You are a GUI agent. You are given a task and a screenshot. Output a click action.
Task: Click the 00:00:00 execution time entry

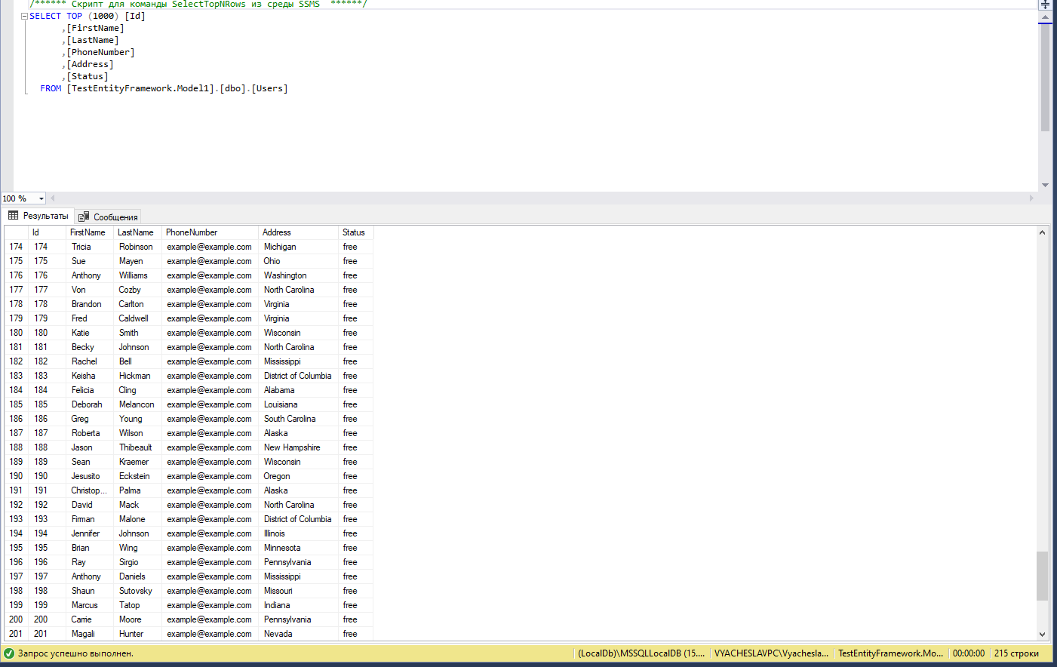point(969,653)
